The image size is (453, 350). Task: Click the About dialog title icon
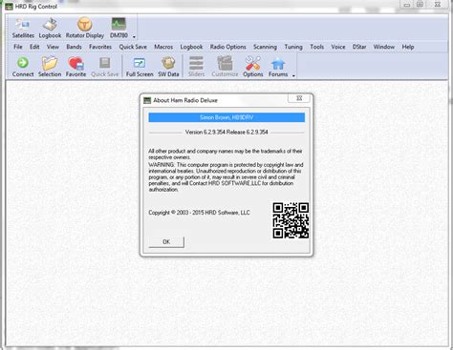(x=147, y=100)
